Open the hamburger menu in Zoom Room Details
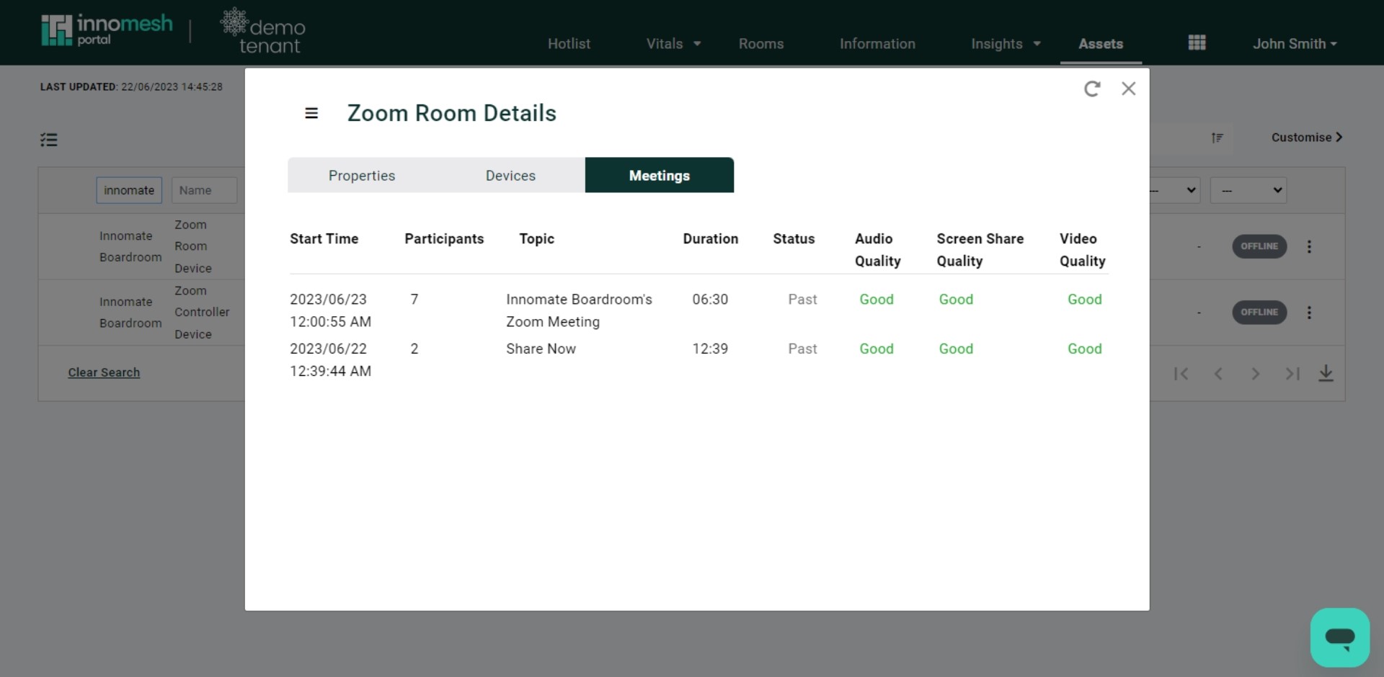The width and height of the screenshot is (1384, 677). tap(311, 113)
